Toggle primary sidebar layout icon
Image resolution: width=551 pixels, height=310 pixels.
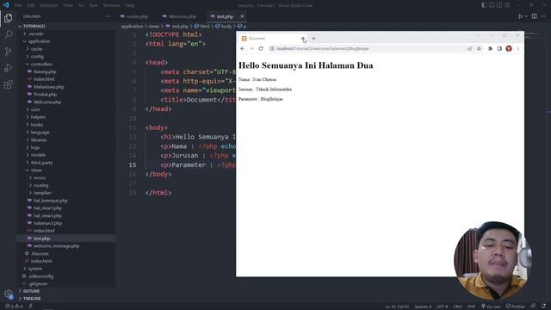tap(484, 5)
